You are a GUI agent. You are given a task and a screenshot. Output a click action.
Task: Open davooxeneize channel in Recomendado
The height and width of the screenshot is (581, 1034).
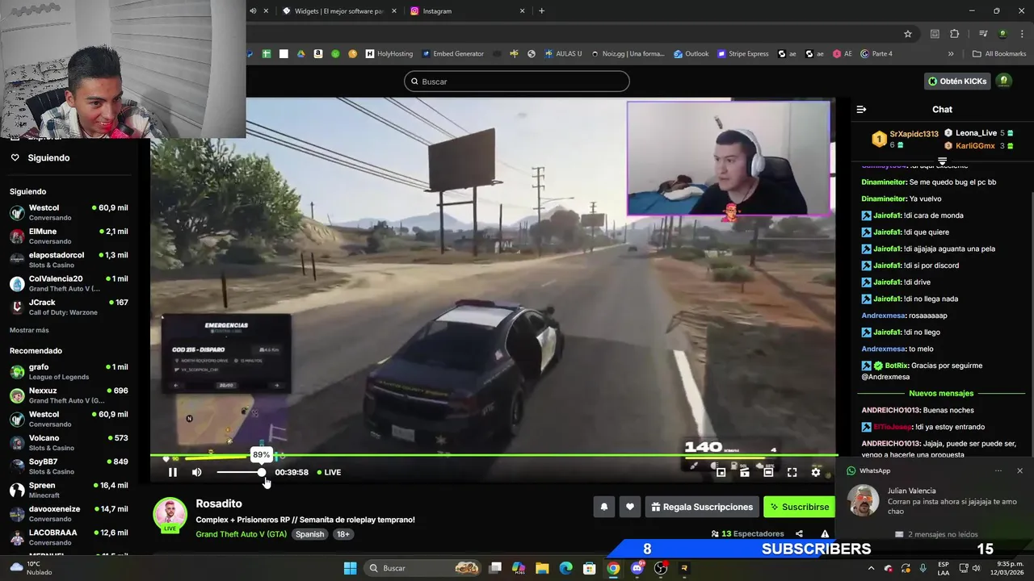[x=69, y=513]
